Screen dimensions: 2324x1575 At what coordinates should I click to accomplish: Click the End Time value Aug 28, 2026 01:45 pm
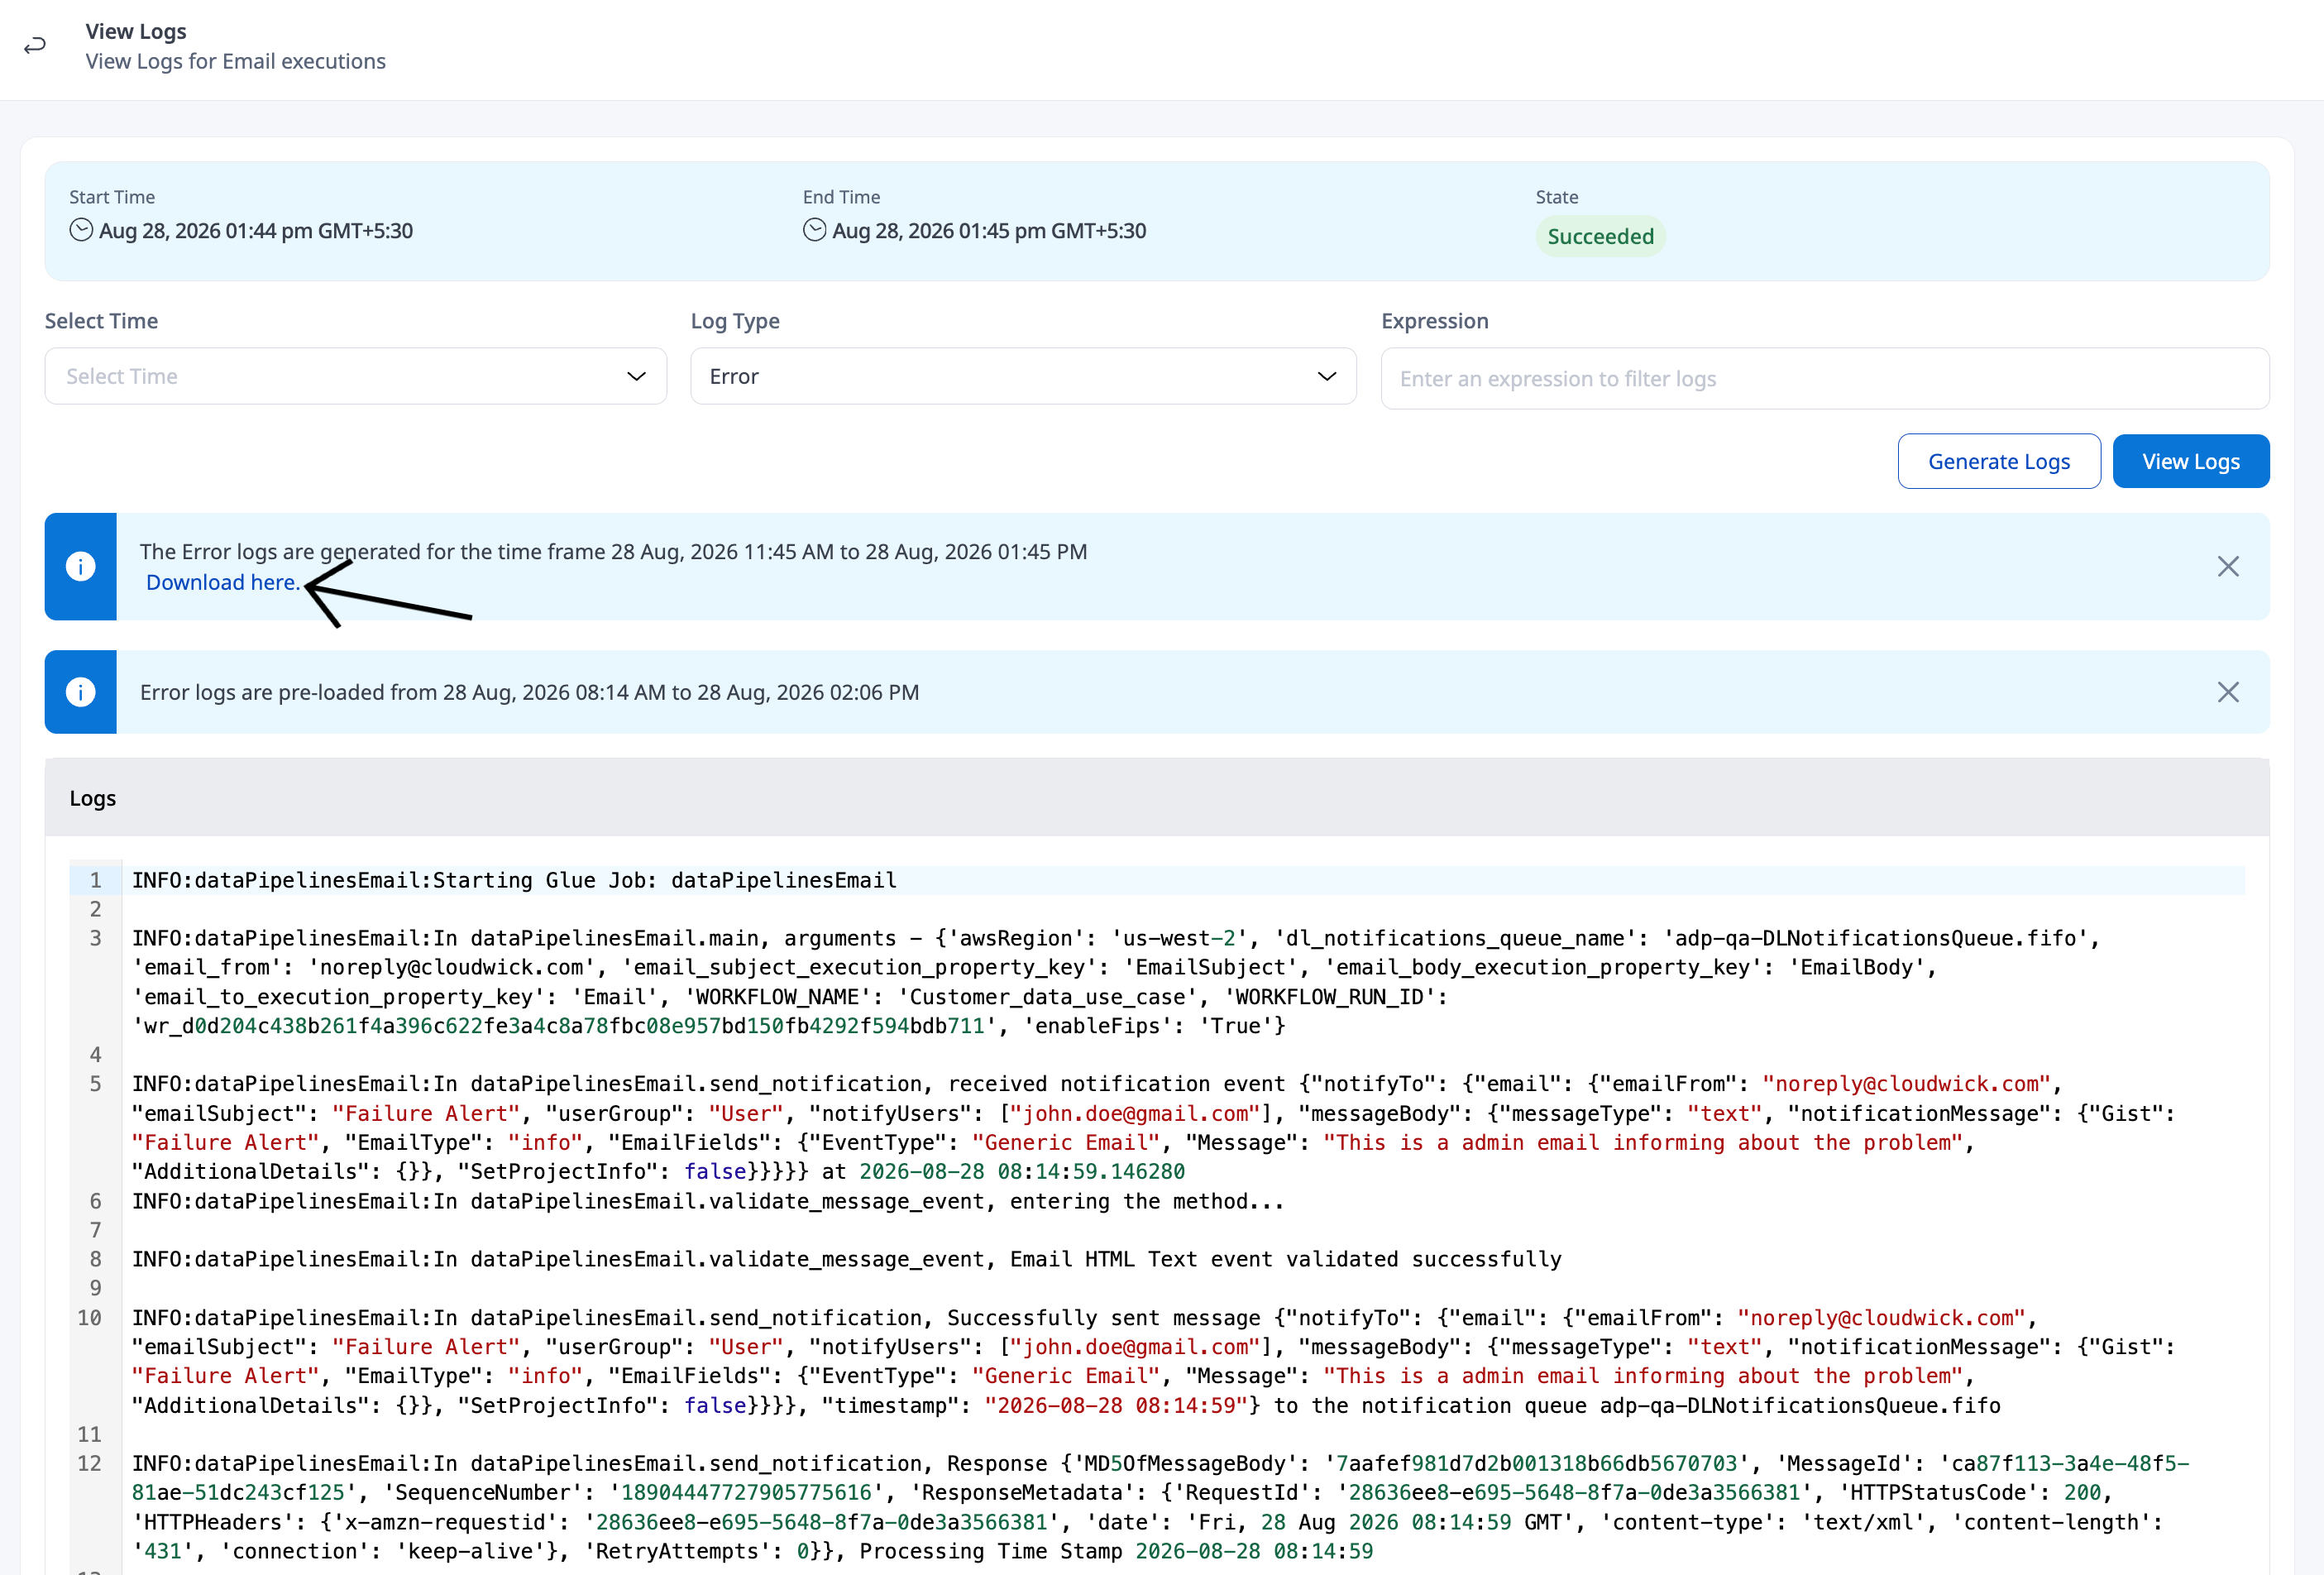coord(989,231)
